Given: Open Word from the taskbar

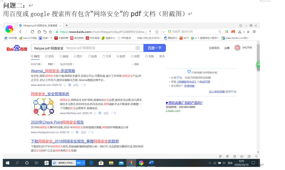Looking at the screenshot, I should coord(151,163).
